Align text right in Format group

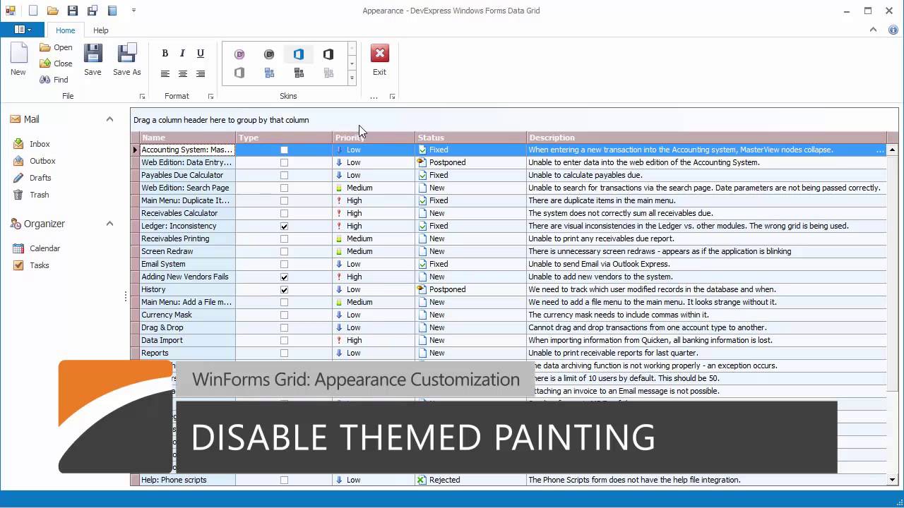coord(201,73)
